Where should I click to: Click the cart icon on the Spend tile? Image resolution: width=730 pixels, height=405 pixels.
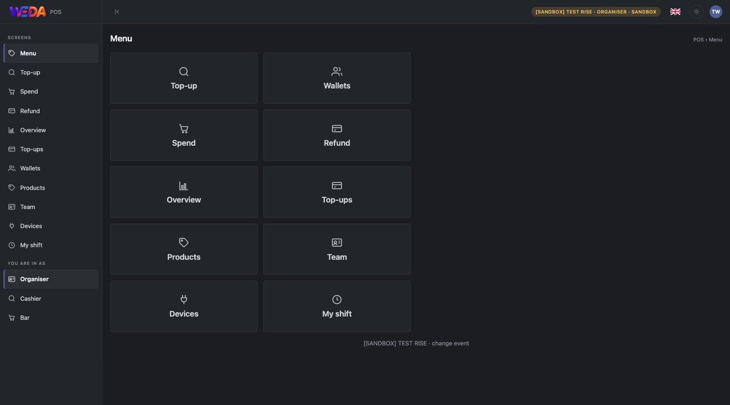click(x=184, y=129)
